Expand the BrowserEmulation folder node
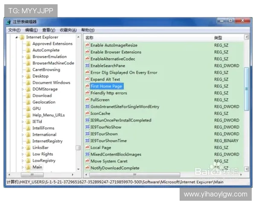Screen dimensions: 256x205 pyautogui.click(x=23, y=57)
